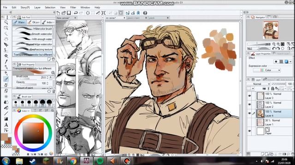Image resolution: width=295 pixels, height=165 pixels.
Task: Select the Eyedropper tool in toolbox
Action: coord(6,61)
